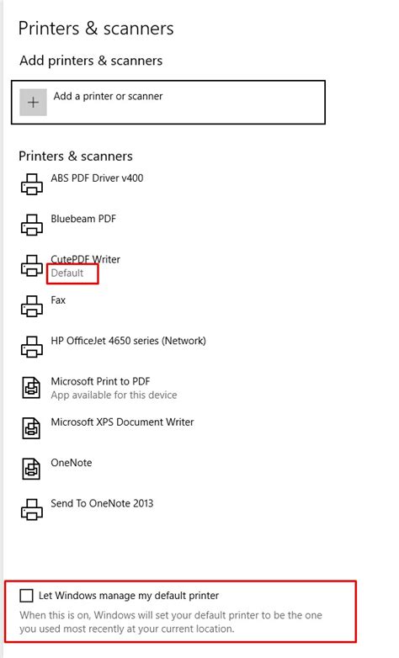Select the CutePDF Writer entry name

[x=85, y=259]
